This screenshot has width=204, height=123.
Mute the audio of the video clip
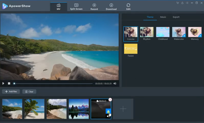coord(108,116)
